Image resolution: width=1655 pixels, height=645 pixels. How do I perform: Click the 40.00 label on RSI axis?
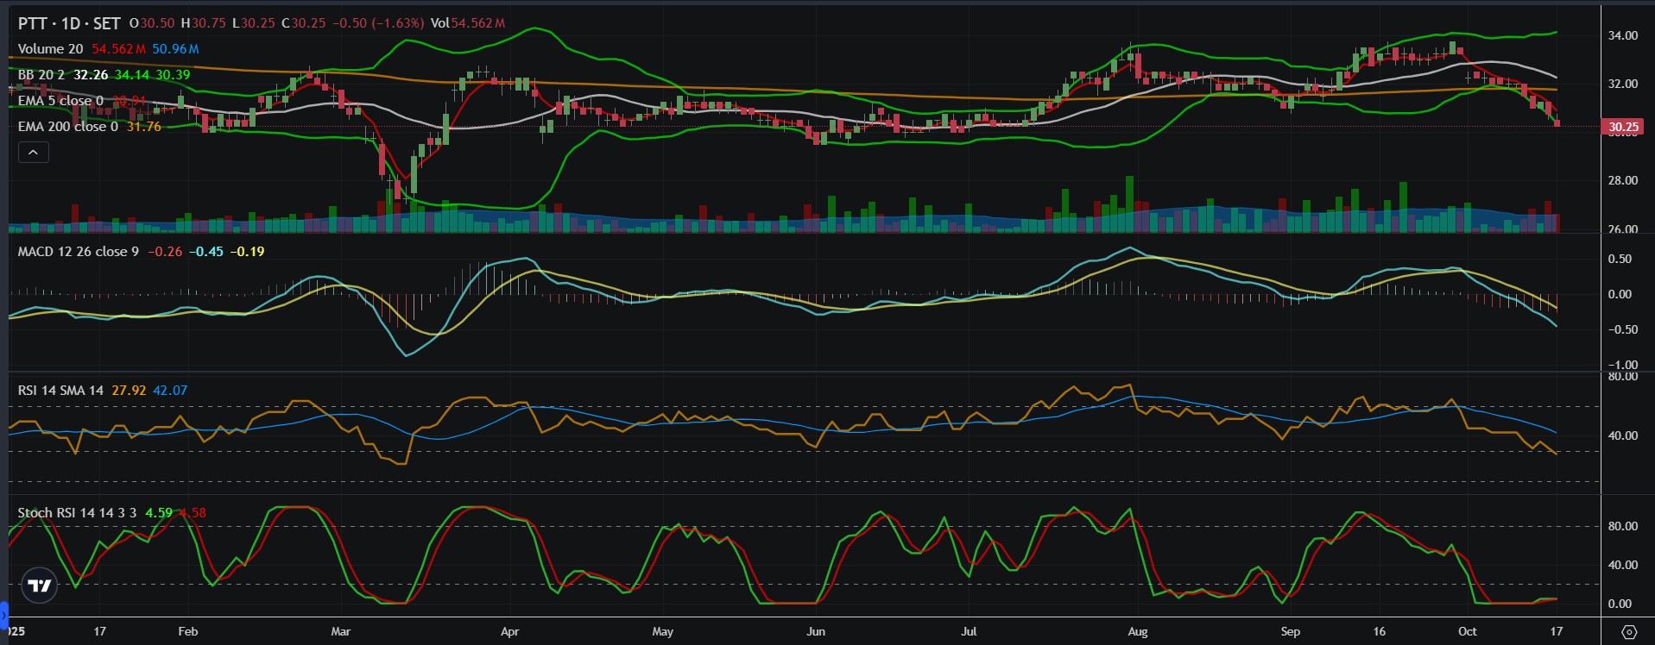coord(1623,435)
